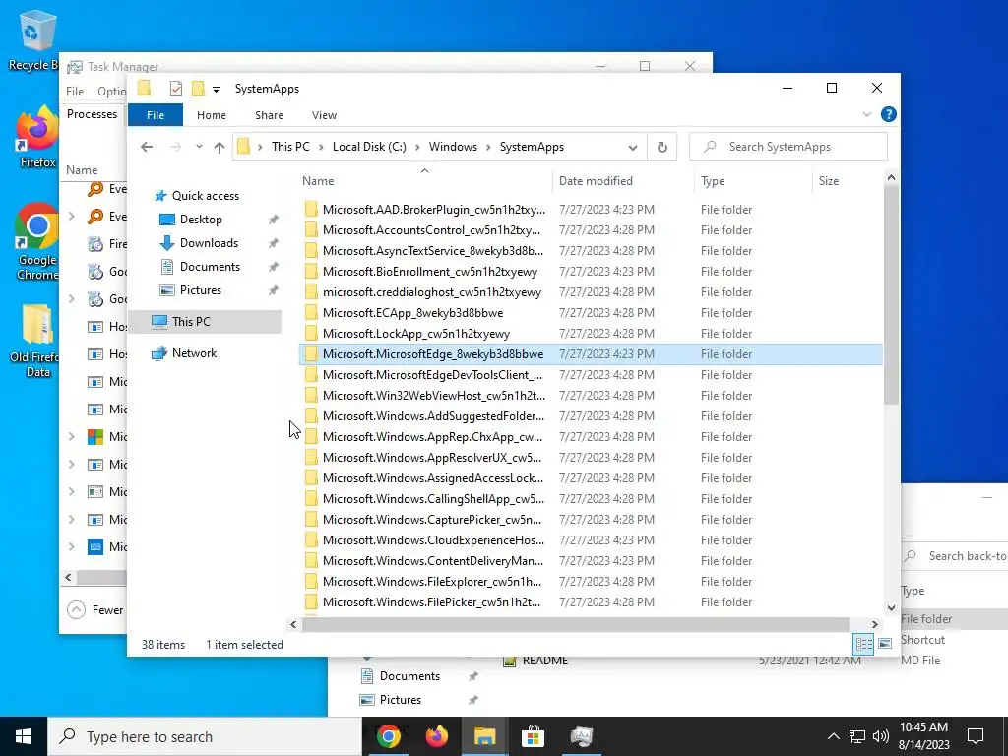Select Microsoft.AAD.BrokerPlugin folder icon
This screenshot has height=756, width=1008.
[311, 210]
